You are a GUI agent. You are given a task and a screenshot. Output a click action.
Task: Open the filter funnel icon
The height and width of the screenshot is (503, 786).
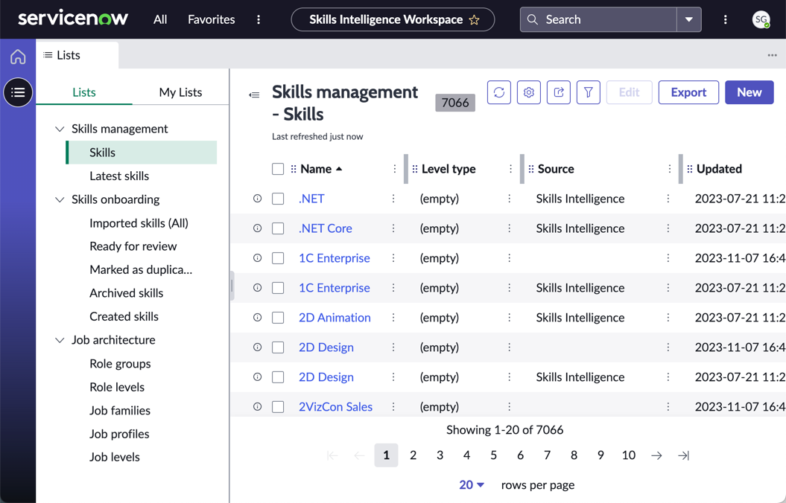[588, 92]
